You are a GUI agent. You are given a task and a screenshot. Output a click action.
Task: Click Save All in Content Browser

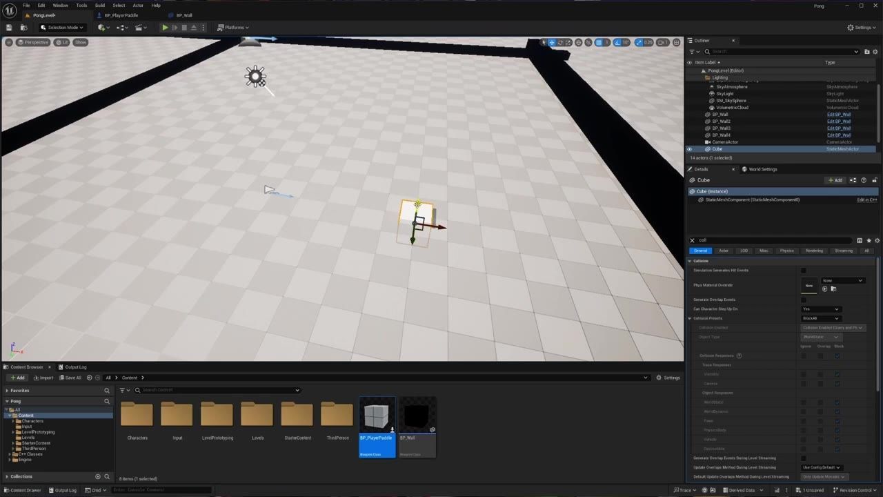point(70,378)
